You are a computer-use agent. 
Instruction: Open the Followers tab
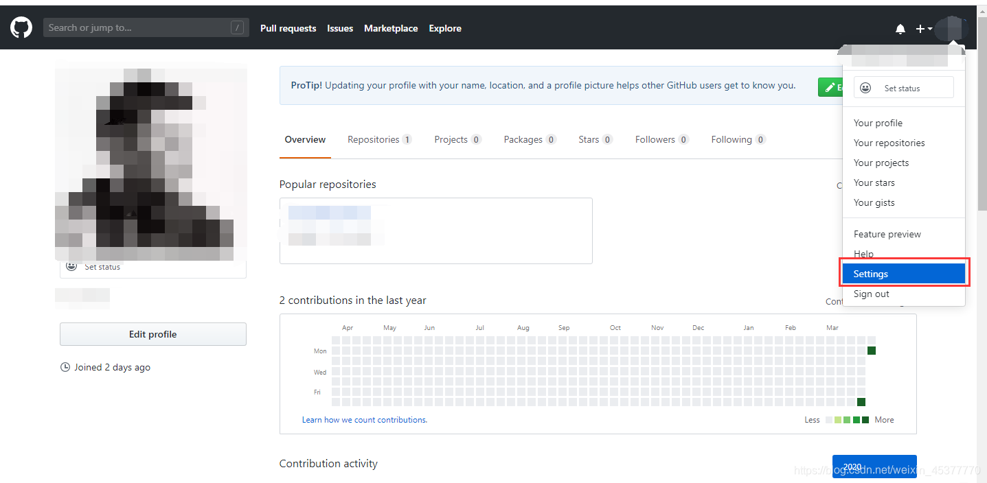[x=661, y=139]
